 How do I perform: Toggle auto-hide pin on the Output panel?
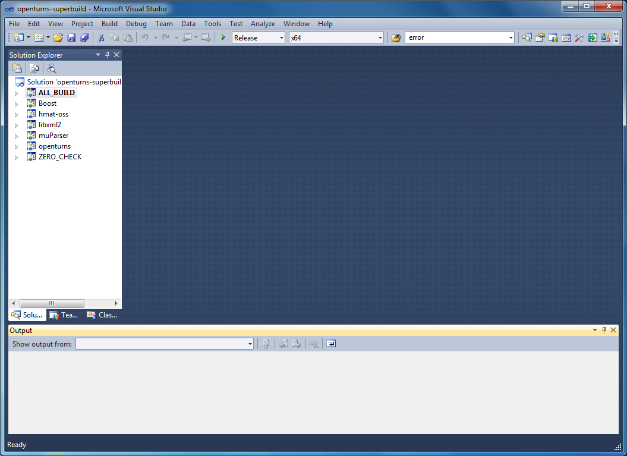pyautogui.click(x=604, y=330)
